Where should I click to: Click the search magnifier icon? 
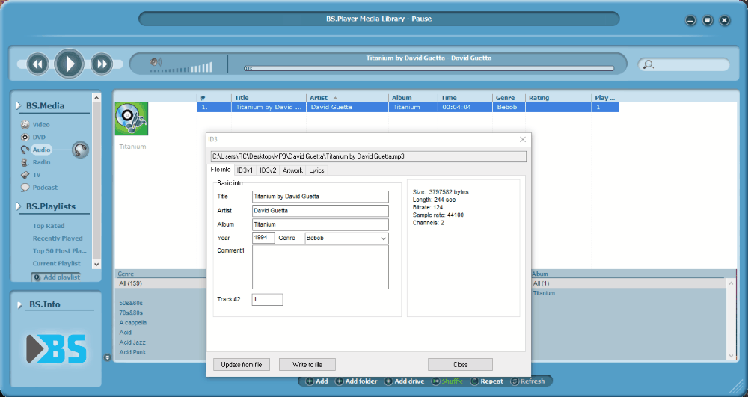click(x=649, y=64)
